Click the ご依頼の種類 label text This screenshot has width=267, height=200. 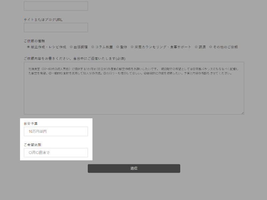[x=34, y=41]
